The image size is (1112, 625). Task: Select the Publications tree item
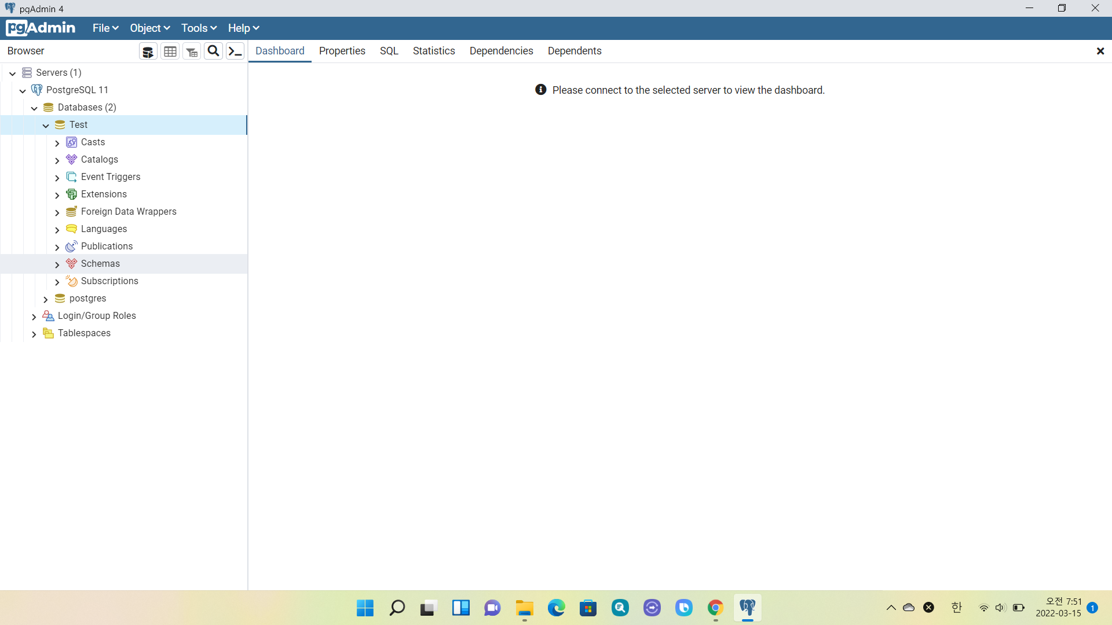pos(107,246)
